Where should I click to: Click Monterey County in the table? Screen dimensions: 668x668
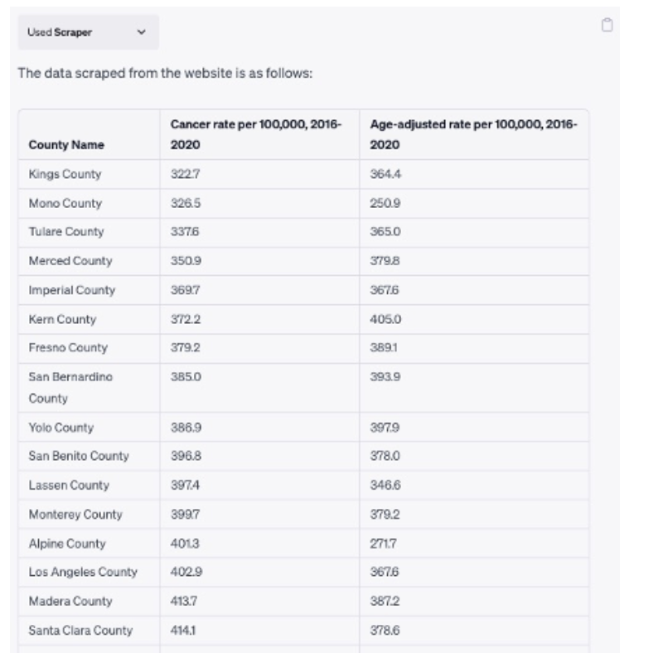coord(75,515)
